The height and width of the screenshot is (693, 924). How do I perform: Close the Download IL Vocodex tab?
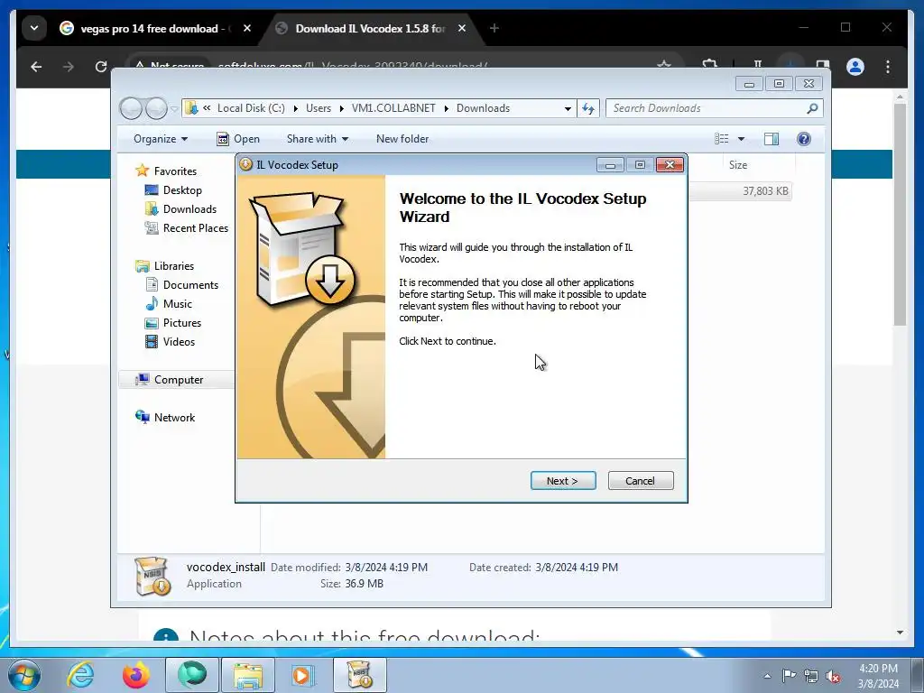(x=462, y=28)
